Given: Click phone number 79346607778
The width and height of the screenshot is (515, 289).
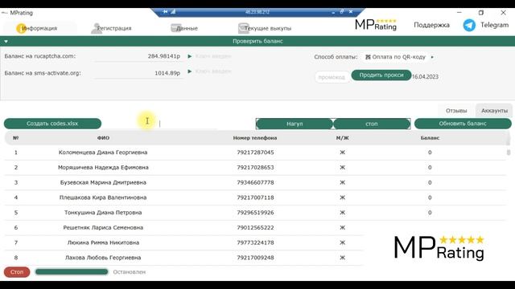Looking at the screenshot, I should coord(255,182).
